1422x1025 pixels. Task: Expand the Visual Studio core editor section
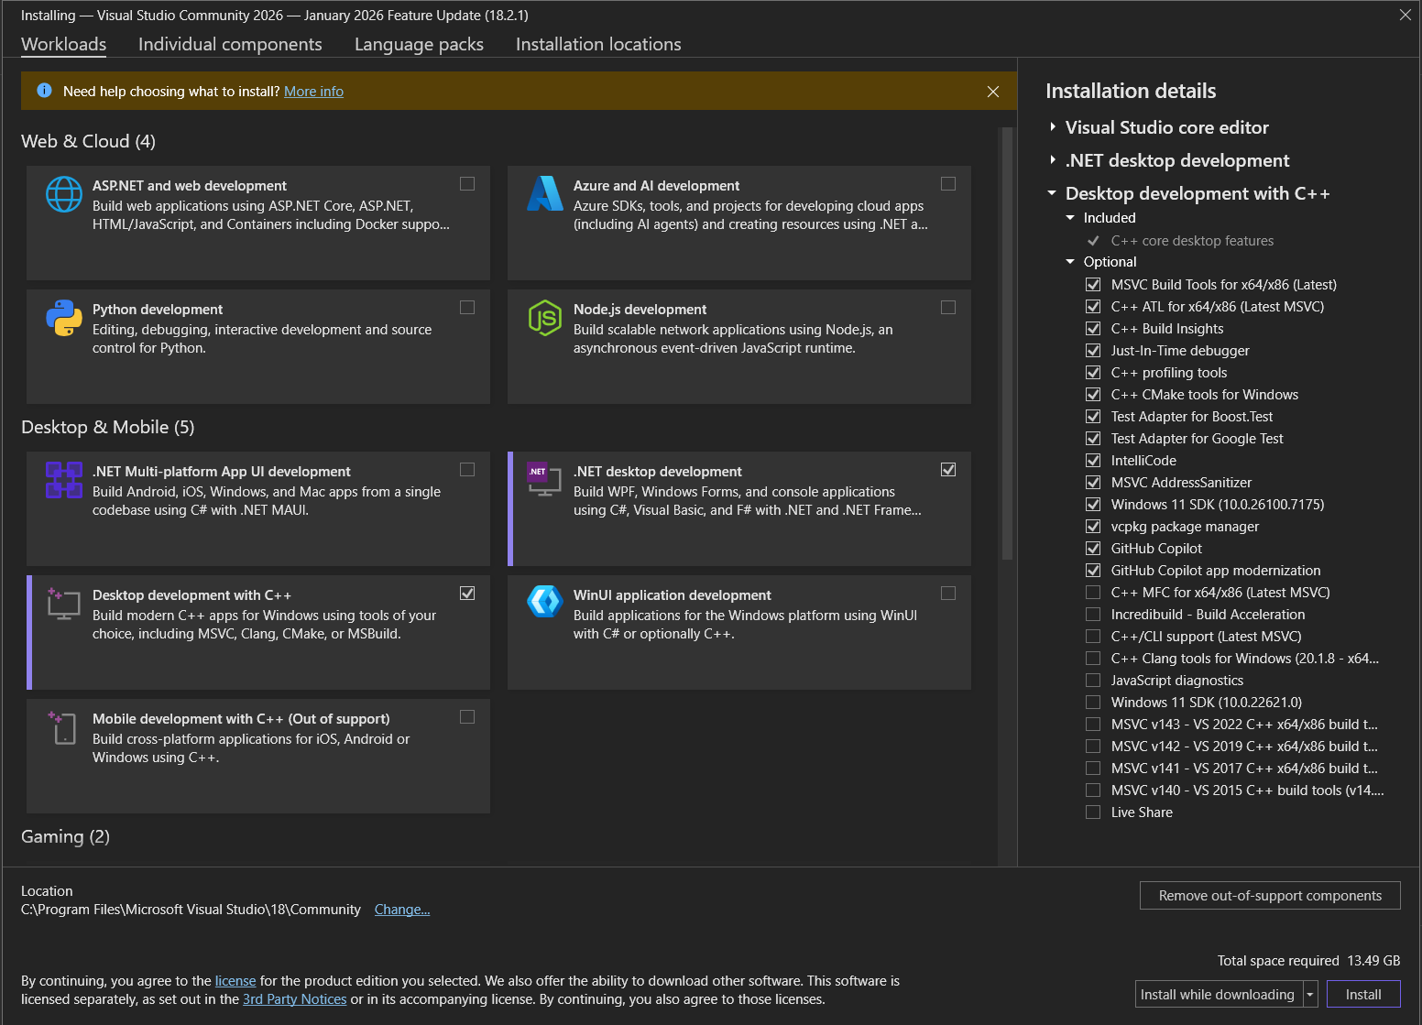[1054, 127]
